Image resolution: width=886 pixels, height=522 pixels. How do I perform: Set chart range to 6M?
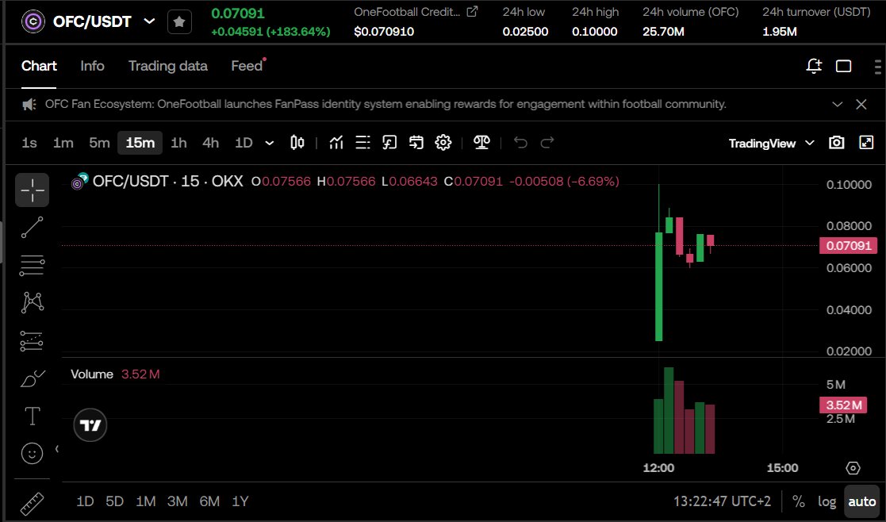[209, 501]
